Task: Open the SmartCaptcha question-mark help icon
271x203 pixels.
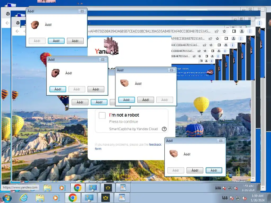Action: (164, 129)
